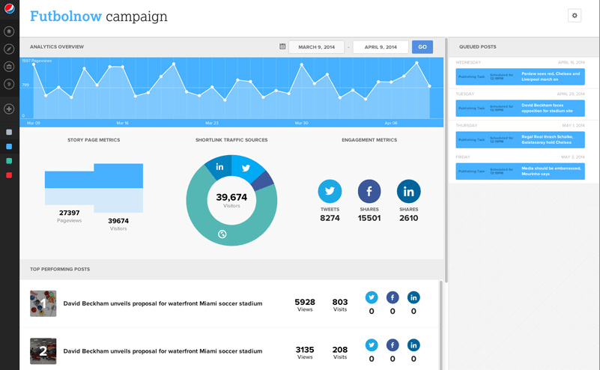
Task: Click the briefcase icon in the sidebar
Action: [x=9, y=67]
